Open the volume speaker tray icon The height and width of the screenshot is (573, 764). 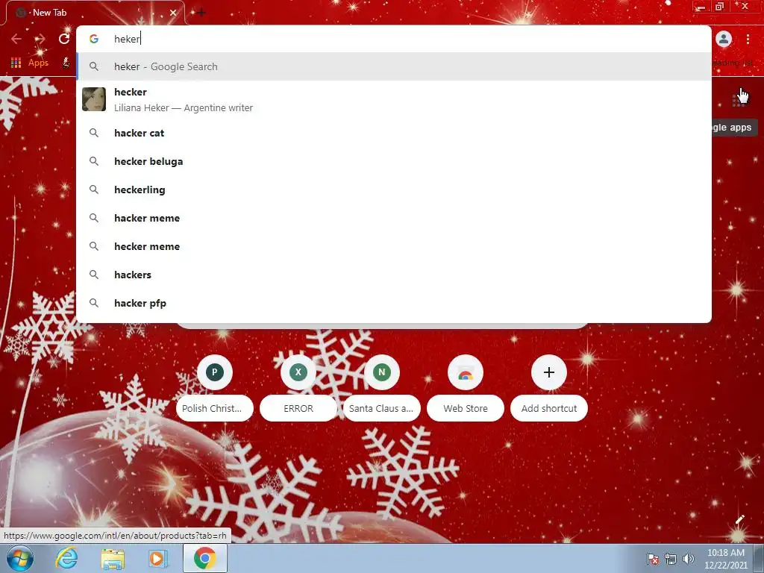[689, 559]
